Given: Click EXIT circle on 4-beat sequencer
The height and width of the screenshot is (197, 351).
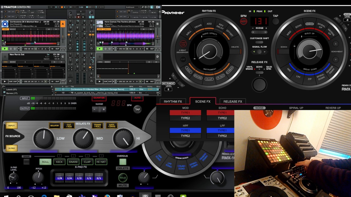Looking at the screenshot, I should [183, 59].
